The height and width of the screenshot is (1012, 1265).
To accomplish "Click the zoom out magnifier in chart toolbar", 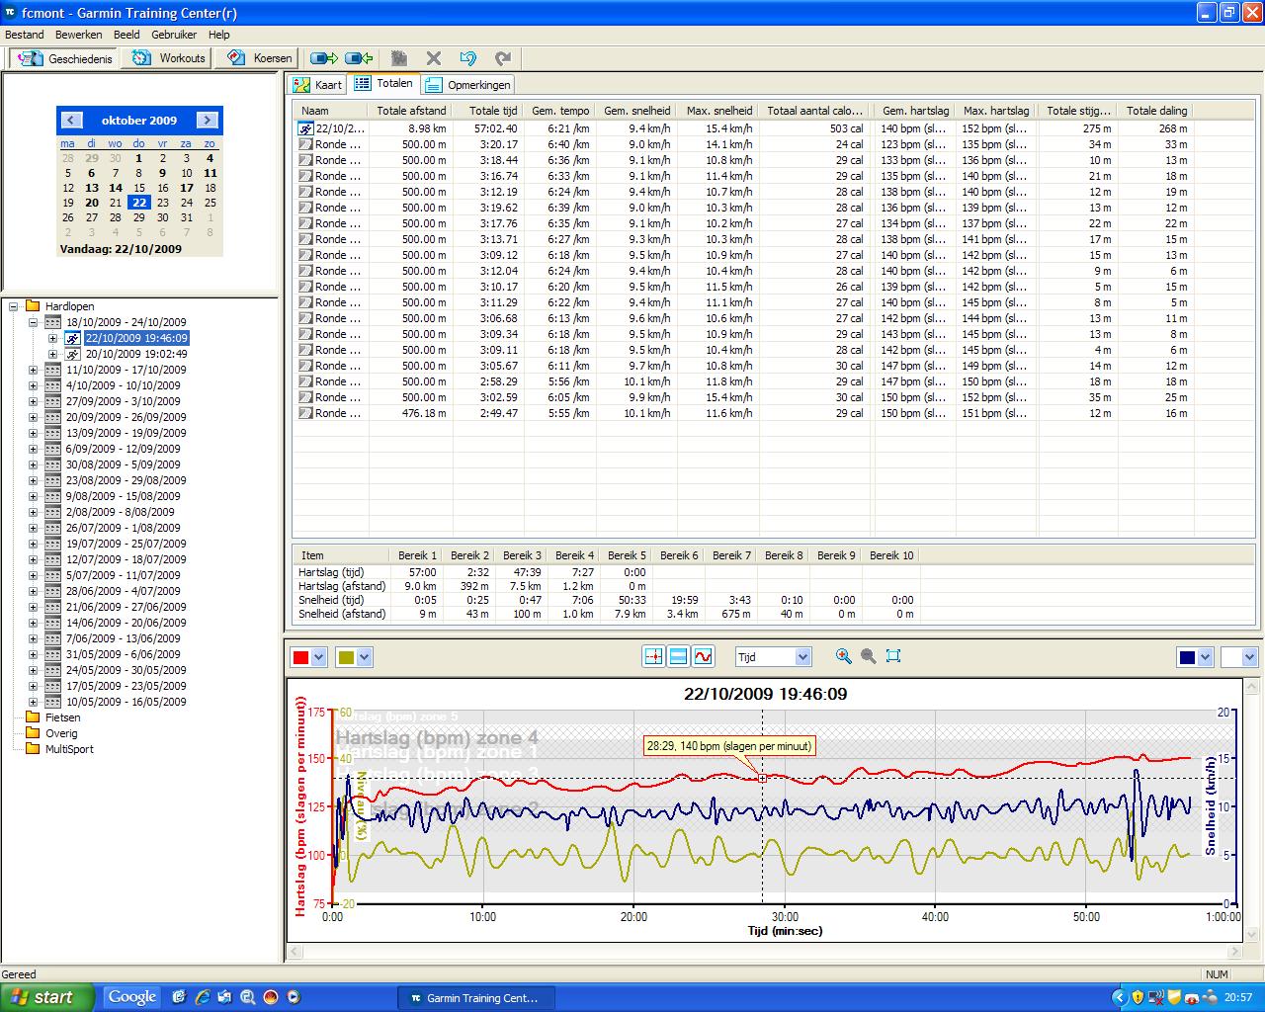I will (868, 656).
